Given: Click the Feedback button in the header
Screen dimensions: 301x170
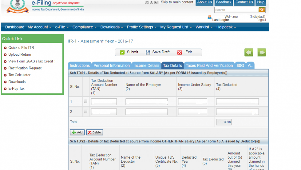Looking at the screenshot, I should point(223,2).
